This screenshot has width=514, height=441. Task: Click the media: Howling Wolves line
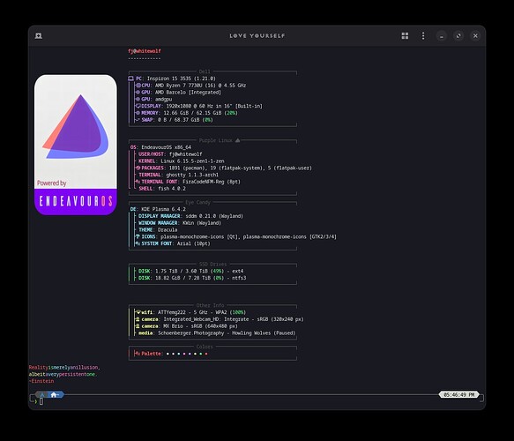click(217, 333)
